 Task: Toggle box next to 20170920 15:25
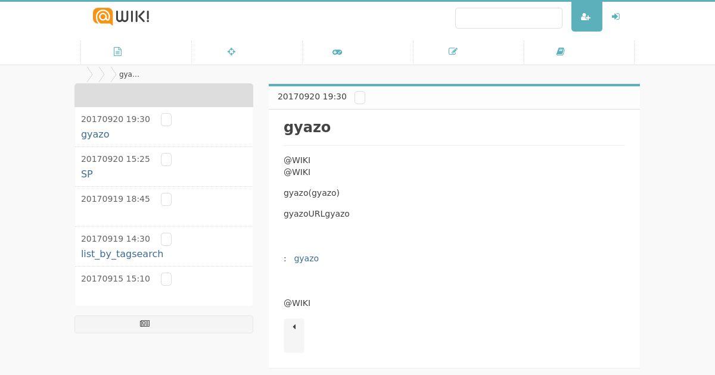[166, 160]
